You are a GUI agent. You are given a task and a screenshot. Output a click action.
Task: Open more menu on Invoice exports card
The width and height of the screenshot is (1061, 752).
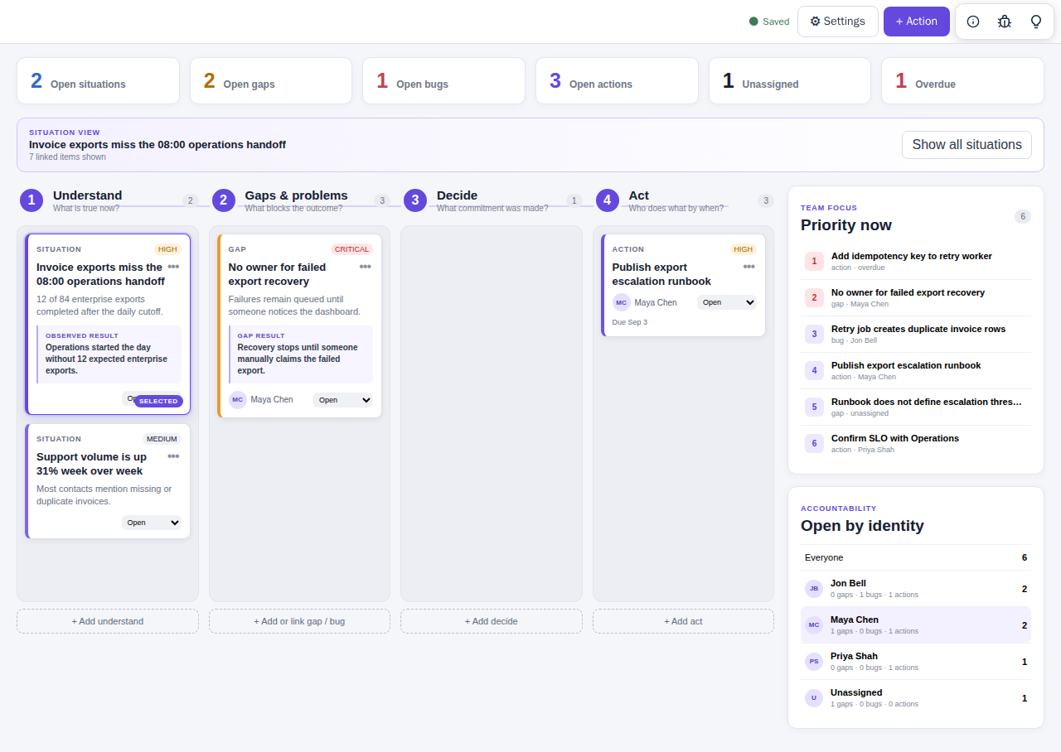[173, 267]
